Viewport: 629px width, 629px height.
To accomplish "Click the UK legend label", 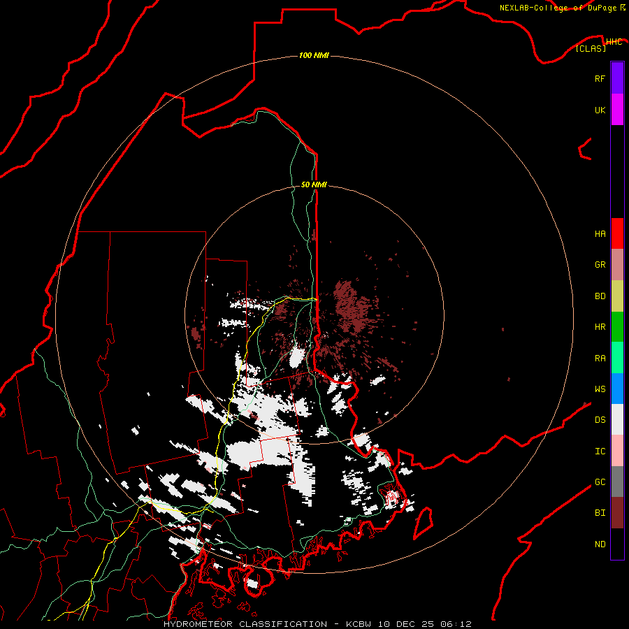I will click(x=600, y=110).
